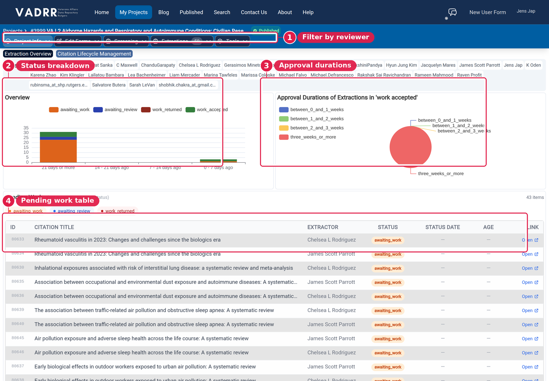Click three_weeks_or_more red legend swatch

[284, 137]
